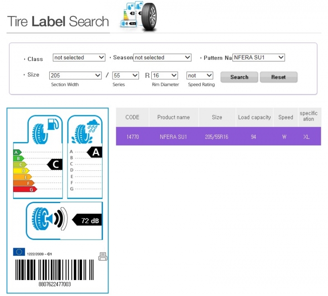Open the Season dropdown

click(162, 57)
